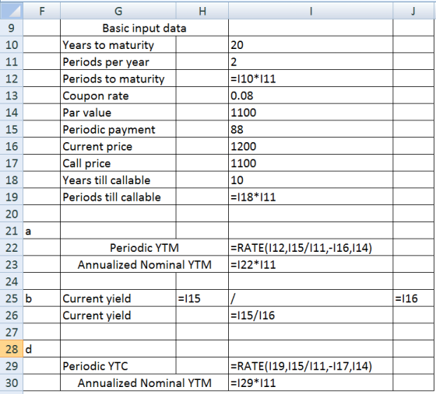Image resolution: width=436 pixels, height=394 pixels.
Task: Select the highlighted row 28 header
Action: click(12, 349)
